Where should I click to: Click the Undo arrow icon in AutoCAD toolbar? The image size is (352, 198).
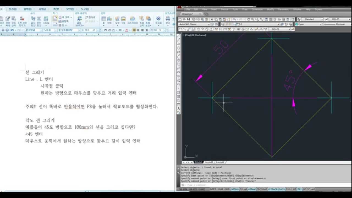click(234, 19)
